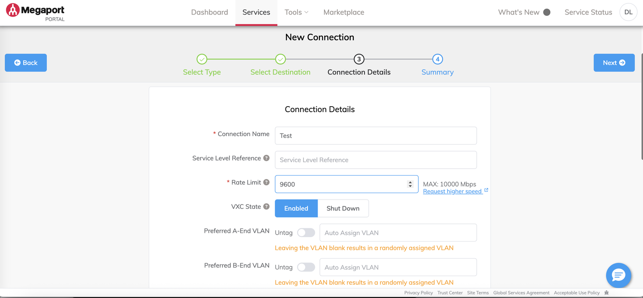This screenshot has height=298, width=643.
Task: Jump to the Select Destination step circle
Action: (280, 59)
